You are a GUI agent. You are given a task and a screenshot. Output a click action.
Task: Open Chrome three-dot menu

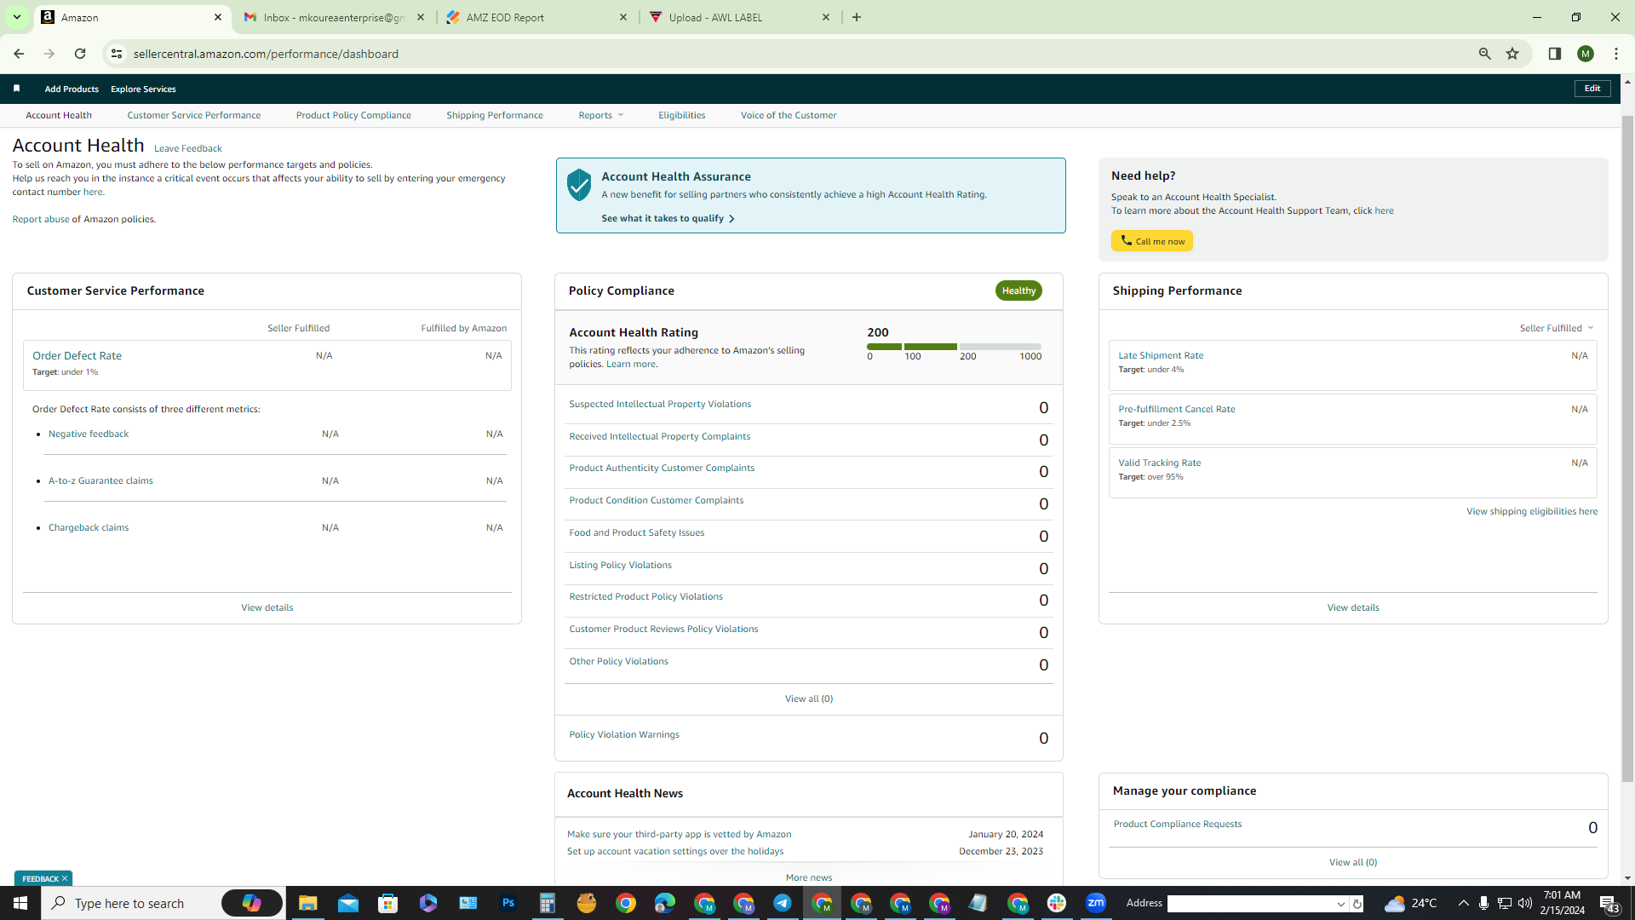point(1615,54)
